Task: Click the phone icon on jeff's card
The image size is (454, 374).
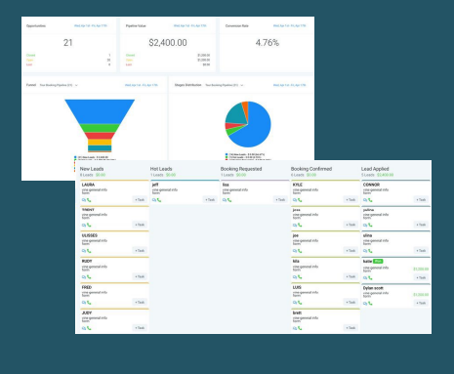Action: click(x=159, y=200)
